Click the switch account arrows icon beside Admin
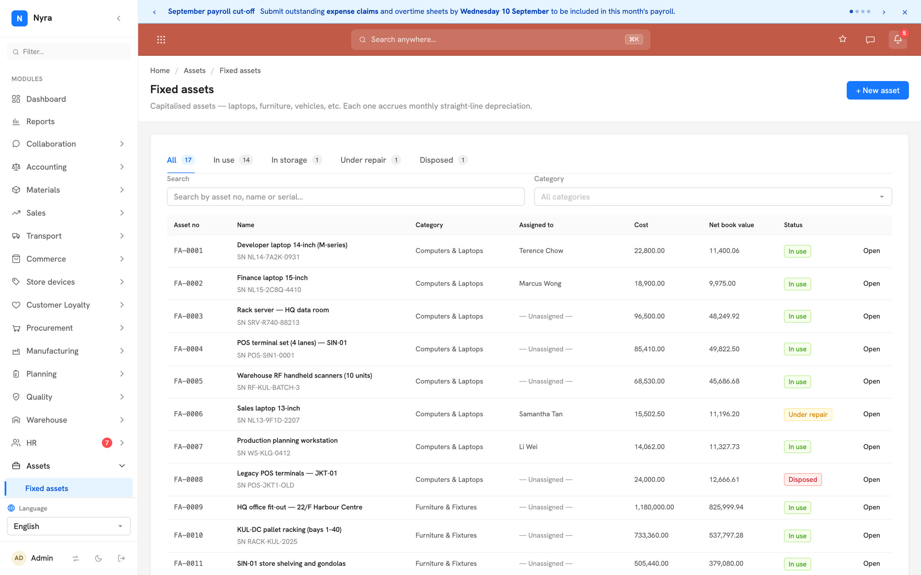Screen dimensions: 921x575 [x=76, y=559]
